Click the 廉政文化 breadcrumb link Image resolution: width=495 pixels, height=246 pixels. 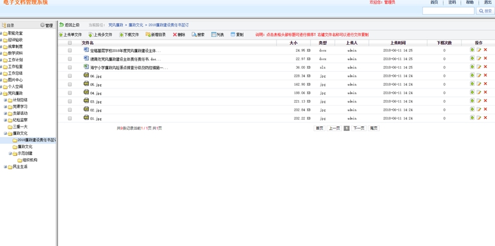pyautogui.click(x=136, y=25)
